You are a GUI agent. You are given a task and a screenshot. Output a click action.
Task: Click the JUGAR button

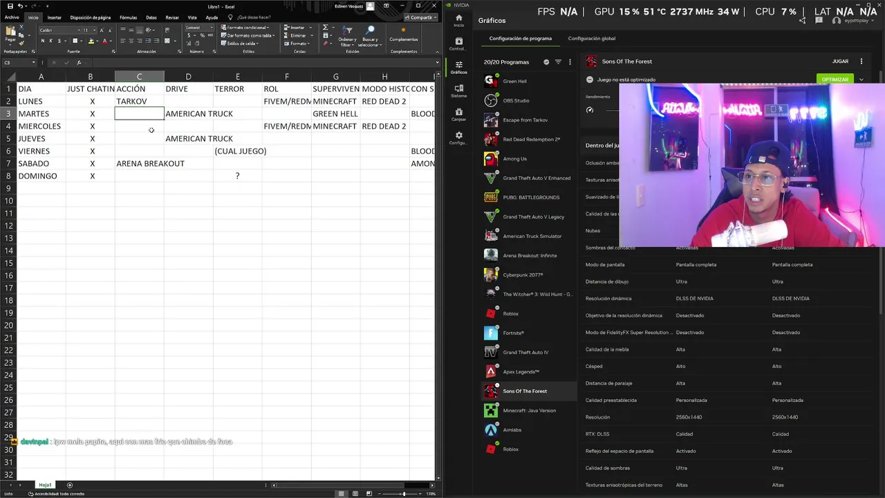pyautogui.click(x=840, y=62)
